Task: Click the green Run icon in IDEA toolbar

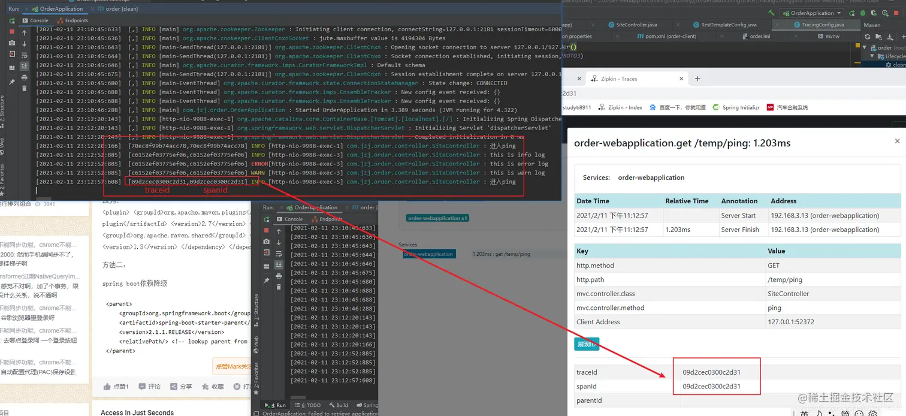Action: tap(851, 13)
